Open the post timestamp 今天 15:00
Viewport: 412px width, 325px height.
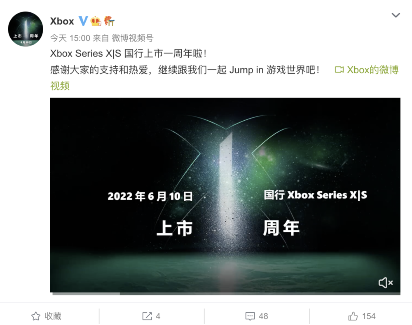(70, 38)
